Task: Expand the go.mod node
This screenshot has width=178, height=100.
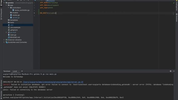Action: coord(6,32)
